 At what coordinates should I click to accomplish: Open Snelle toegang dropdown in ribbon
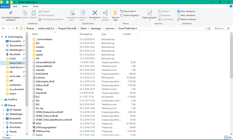[x=130, y=15]
